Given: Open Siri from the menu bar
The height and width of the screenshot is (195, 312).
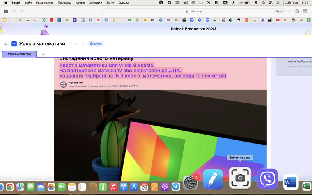Looking at the screenshot, I should (x=278, y=3).
